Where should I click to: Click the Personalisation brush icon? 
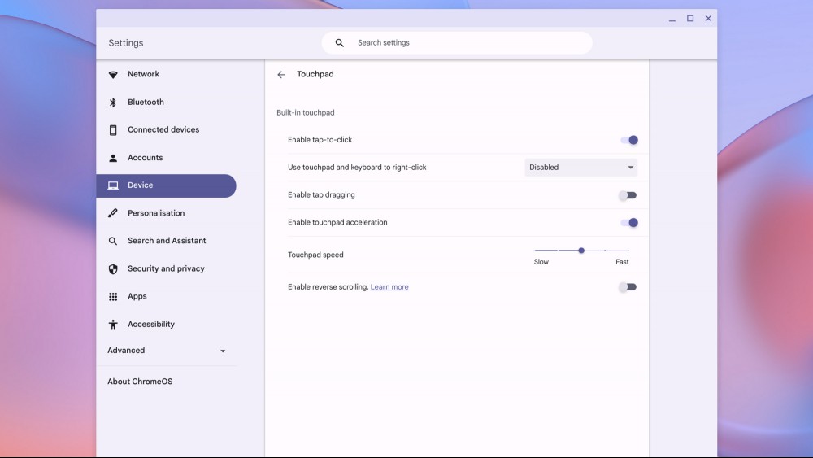113,213
